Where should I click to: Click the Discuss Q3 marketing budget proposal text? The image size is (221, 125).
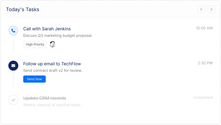(x=58, y=36)
